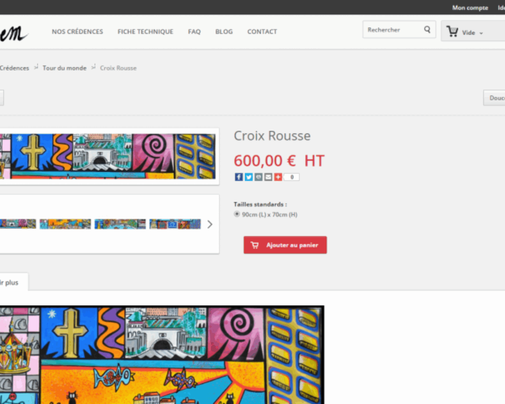This screenshot has height=404, width=505.
Task: Open the FAQ menu item
Action: click(x=194, y=32)
